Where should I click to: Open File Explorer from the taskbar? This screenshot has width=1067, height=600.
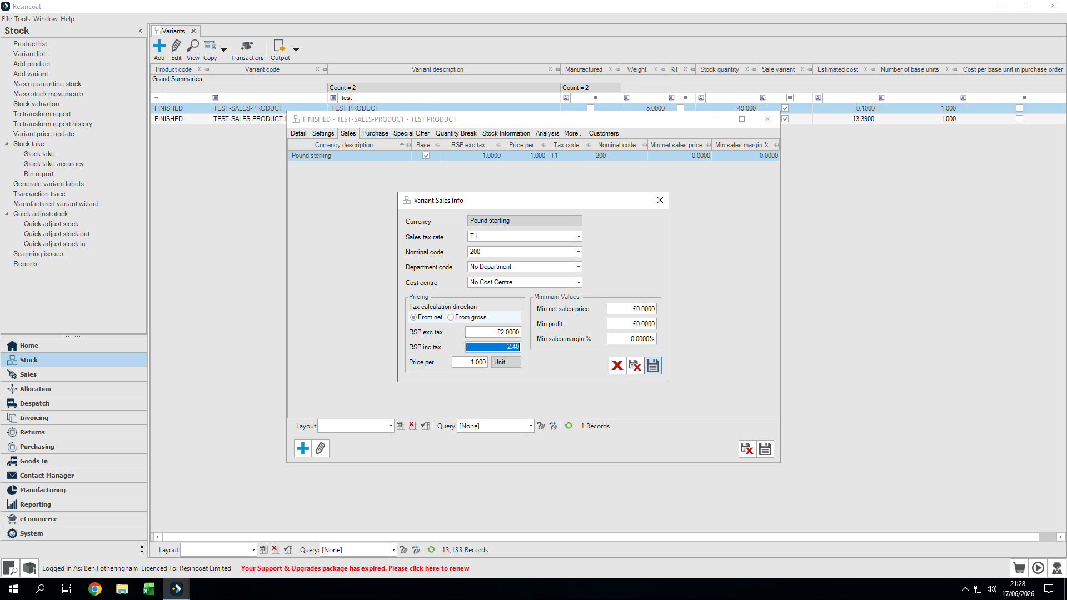(x=122, y=589)
